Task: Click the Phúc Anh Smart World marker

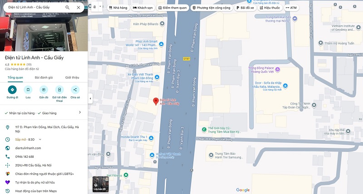Action: coord(162,44)
